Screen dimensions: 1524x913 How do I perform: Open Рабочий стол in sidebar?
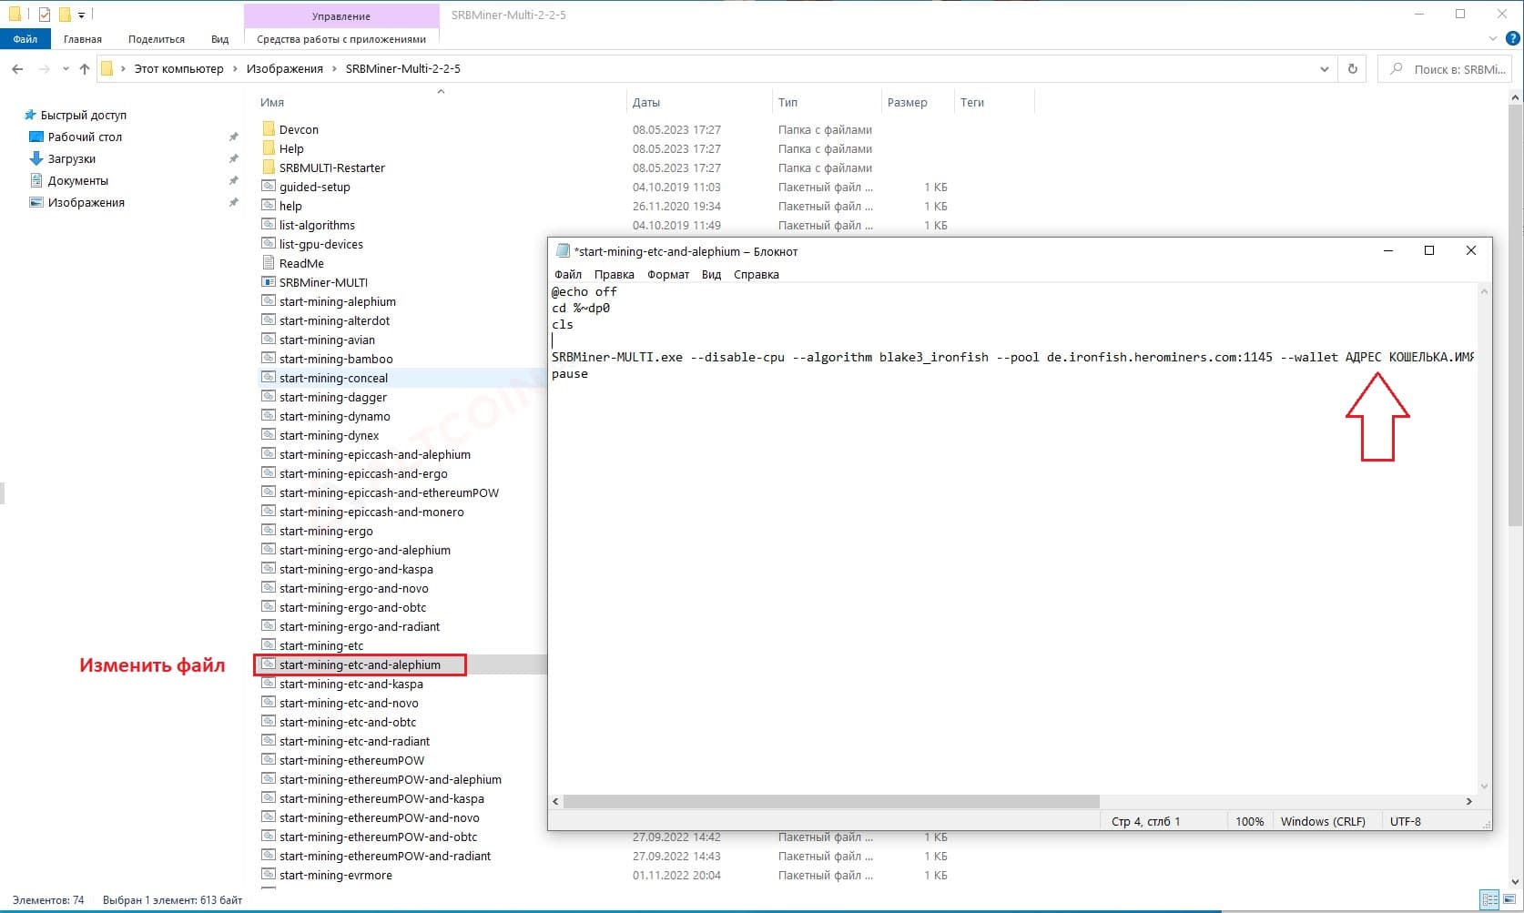(85, 137)
